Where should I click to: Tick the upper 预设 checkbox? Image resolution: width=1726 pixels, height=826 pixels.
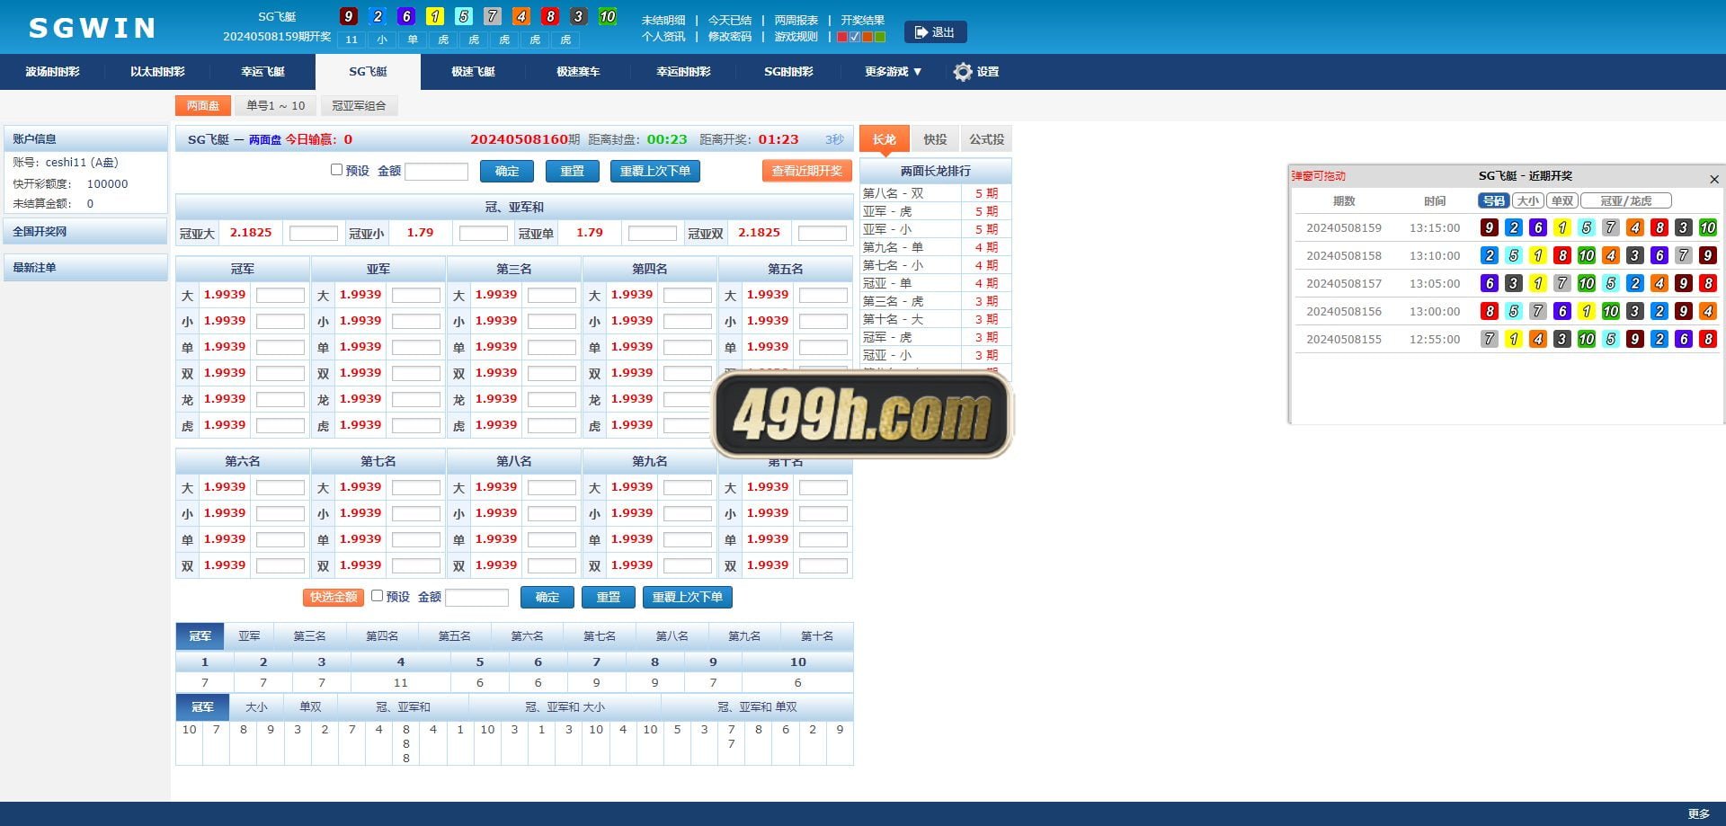[336, 170]
